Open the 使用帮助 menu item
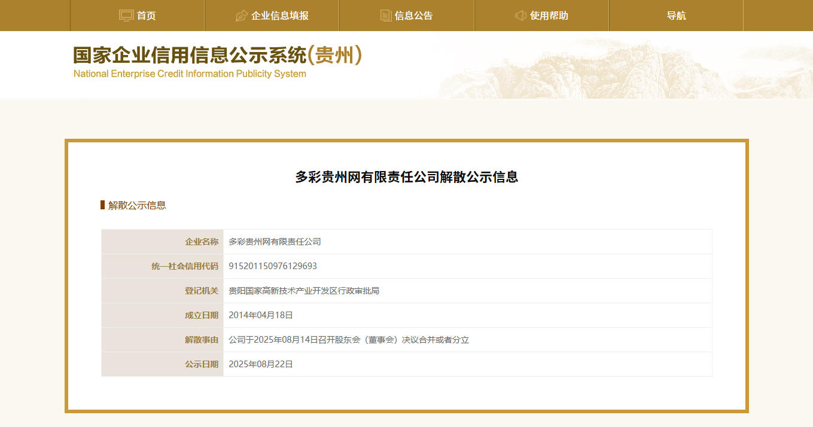The height and width of the screenshot is (427, 813). (x=541, y=16)
